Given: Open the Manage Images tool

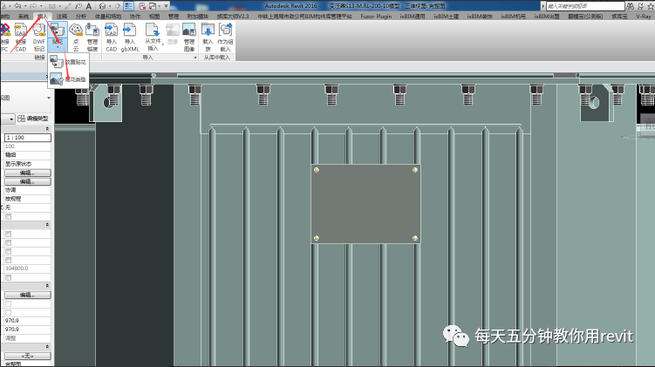Looking at the screenshot, I should [x=188, y=37].
